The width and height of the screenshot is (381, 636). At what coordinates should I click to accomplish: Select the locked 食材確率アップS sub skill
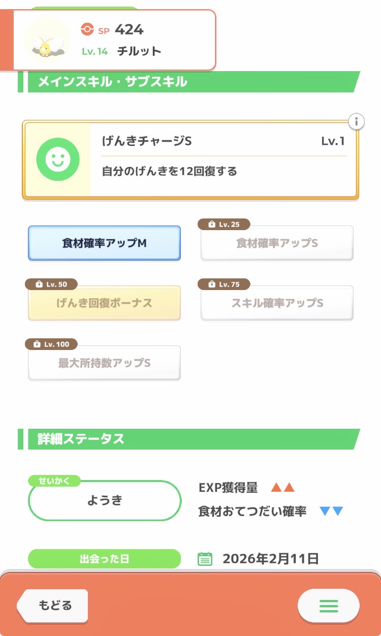277,243
